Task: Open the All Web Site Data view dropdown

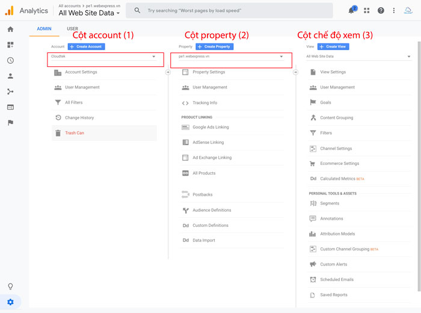Action: click(358, 57)
